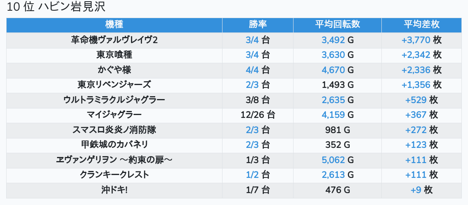Screen dimensions: 468x205
Task: Click the +3,770 average difference link
Action: [416, 40]
